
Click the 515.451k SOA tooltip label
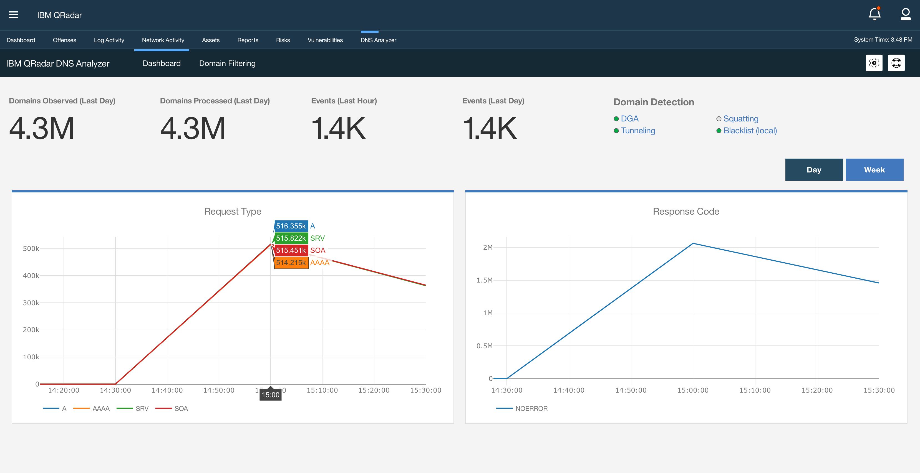click(291, 250)
